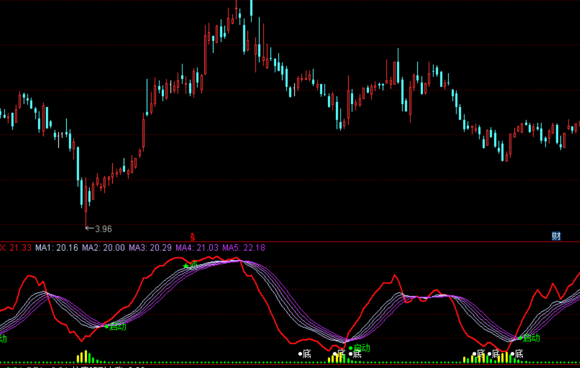Select the purple MA5: 22.18 label
The image size is (580, 368).
(x=243, y=248)
